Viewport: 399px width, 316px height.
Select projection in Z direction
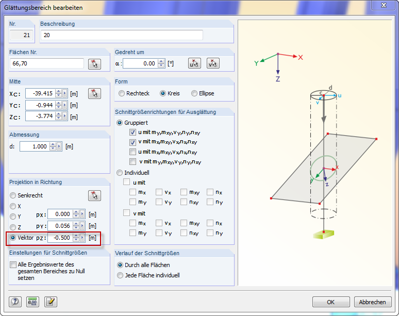(x=13, y=227)
